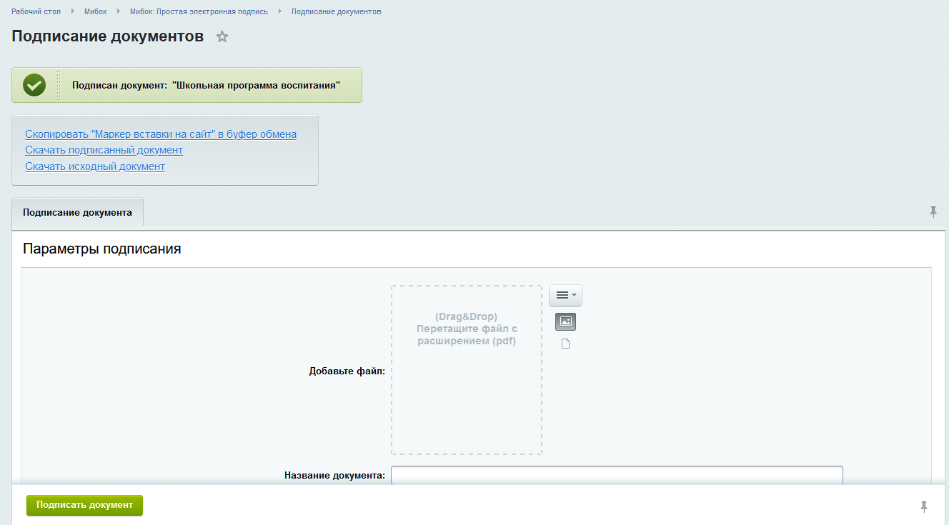Open the 'Рабочий стол' breadcrumb

pyautogui.click(x=36, y=12)
